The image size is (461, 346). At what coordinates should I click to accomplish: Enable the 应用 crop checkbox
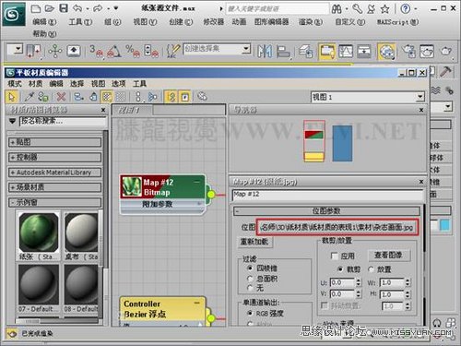(335, 256)
